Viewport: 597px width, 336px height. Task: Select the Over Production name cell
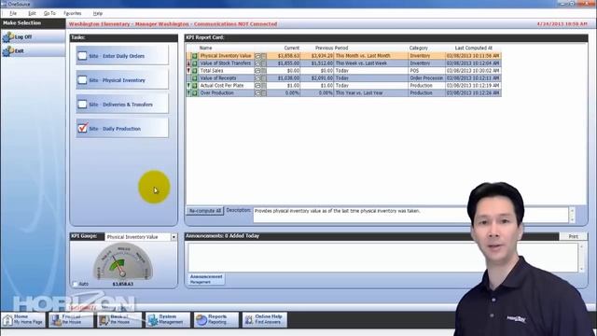pos(226,93)
